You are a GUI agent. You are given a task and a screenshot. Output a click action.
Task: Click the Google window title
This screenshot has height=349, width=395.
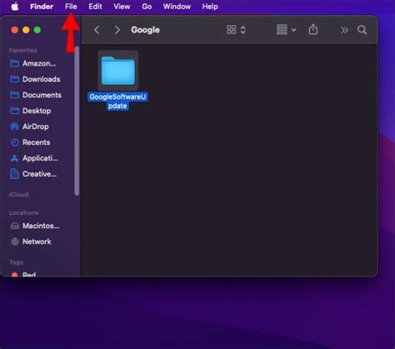tap(145, 30)
